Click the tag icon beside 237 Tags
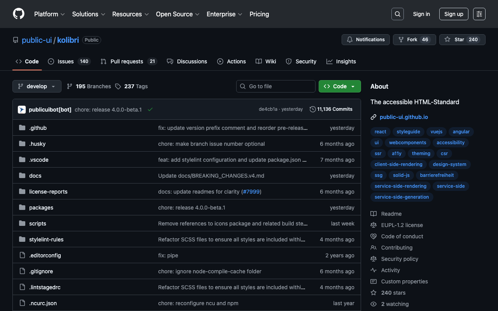Image resolution: width=498 pixels, height=311 pixels. tap(118, 86)
